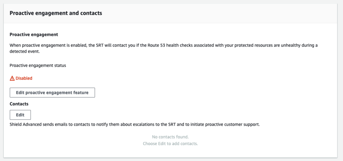Select the red Disabled status text

click(24, 78)
